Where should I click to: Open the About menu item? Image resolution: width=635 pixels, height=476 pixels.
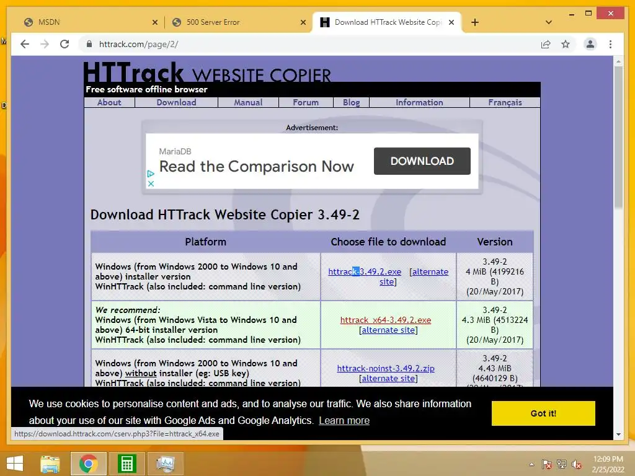109,102
